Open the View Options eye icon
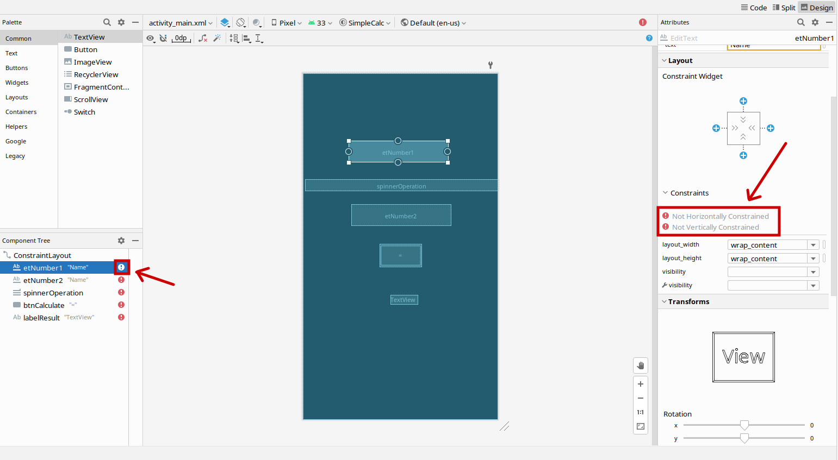838x460 pixels. point(151,38)
